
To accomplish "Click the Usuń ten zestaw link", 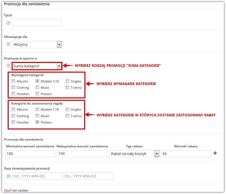I will tap(16, 190).
